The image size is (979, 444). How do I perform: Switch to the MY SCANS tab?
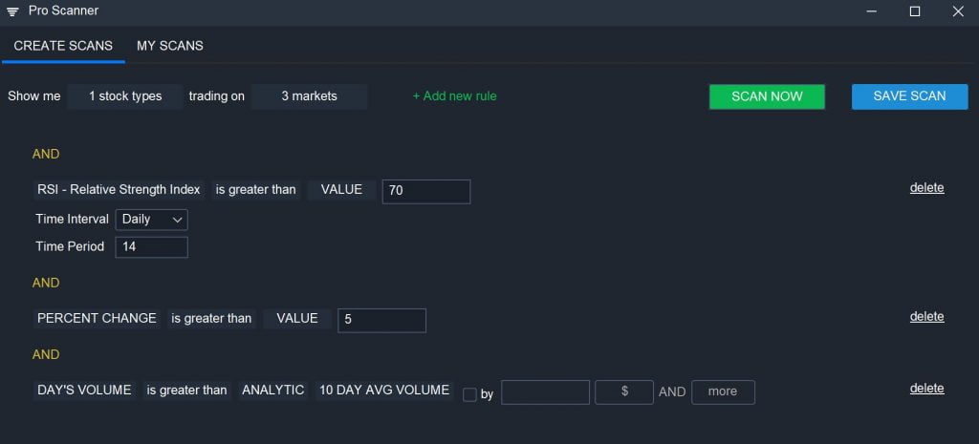(x=169, y=46)
